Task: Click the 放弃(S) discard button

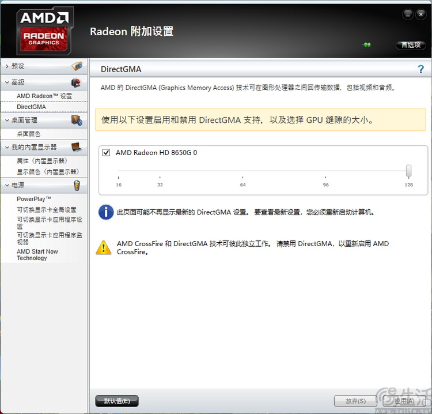Action: coord(355,401)
